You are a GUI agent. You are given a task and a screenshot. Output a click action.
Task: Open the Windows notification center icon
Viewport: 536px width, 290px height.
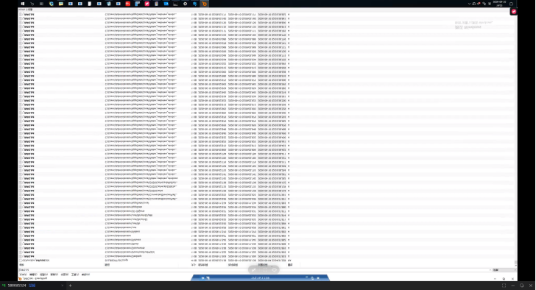[x=512, y=4]
